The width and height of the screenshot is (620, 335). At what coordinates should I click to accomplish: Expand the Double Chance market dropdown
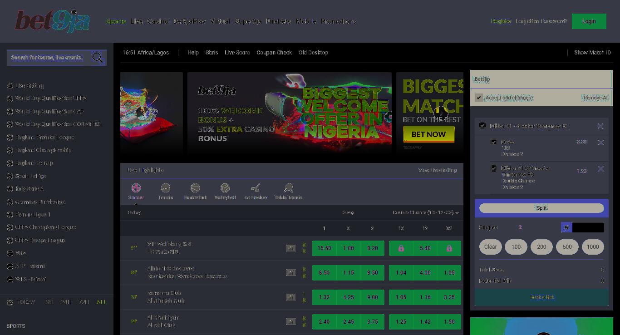pyautogui.click(x=426, y=212)
